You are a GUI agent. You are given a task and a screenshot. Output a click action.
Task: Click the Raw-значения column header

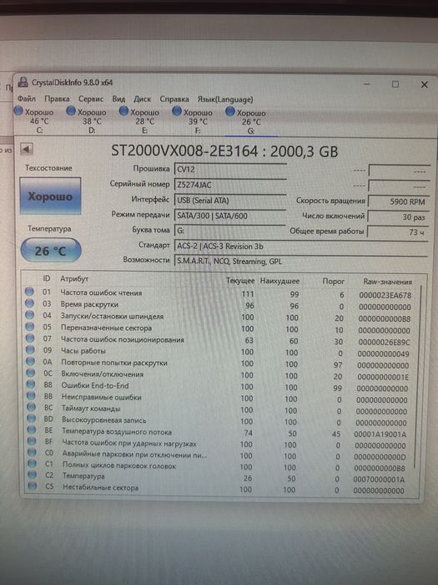387,282
